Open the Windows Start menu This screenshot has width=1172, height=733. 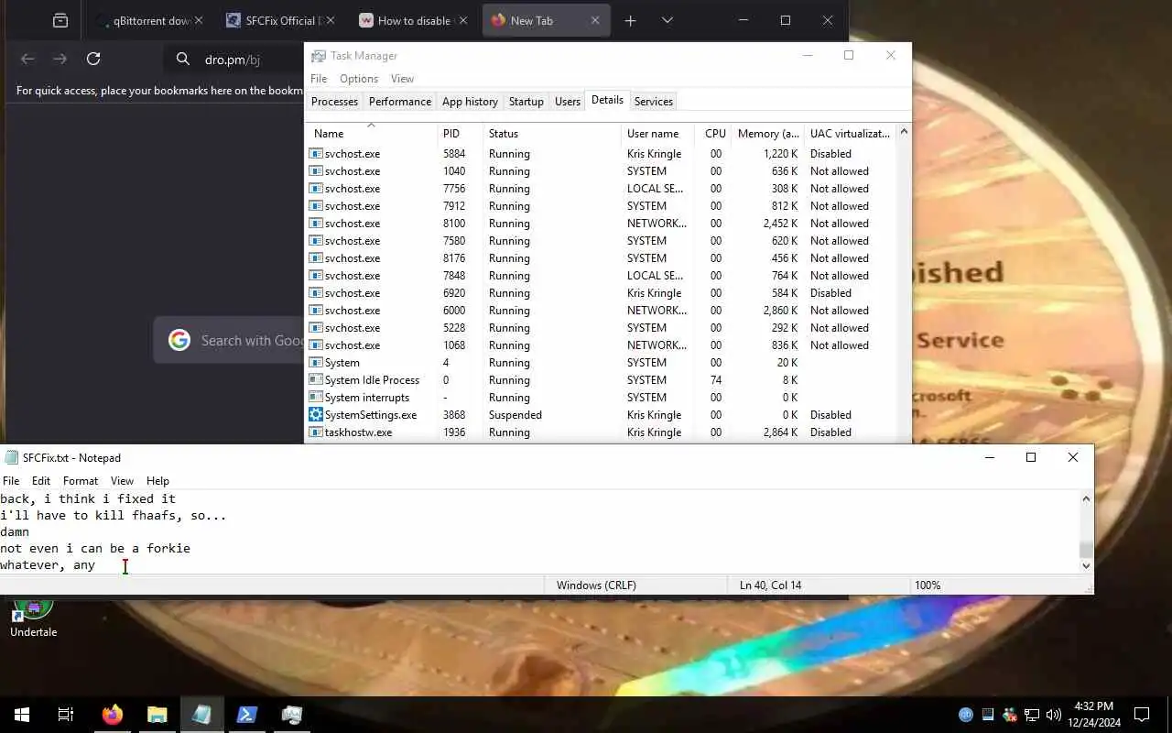point(22,715)
